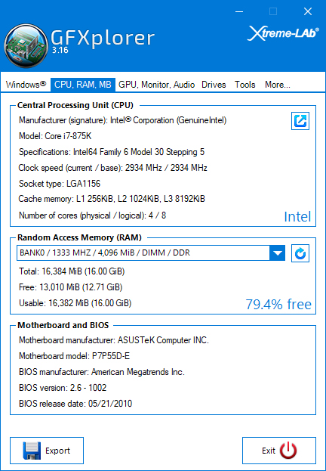Click the GFXplorer circuit board logo
The width and height of the screenshot is (326, 471).
click(x=26, y=45)
